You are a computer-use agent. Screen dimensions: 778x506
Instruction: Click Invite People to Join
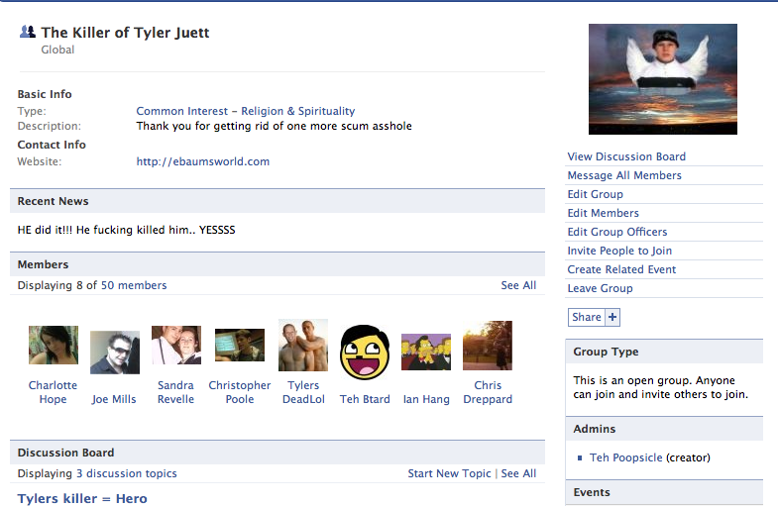pos(619,251)
